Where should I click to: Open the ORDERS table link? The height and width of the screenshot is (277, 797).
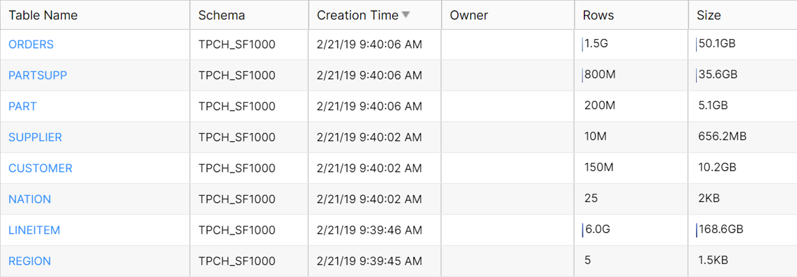coord(31,44)
